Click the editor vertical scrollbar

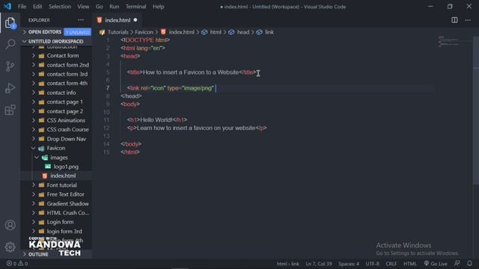pyautogui.click(x=476, y=110)
